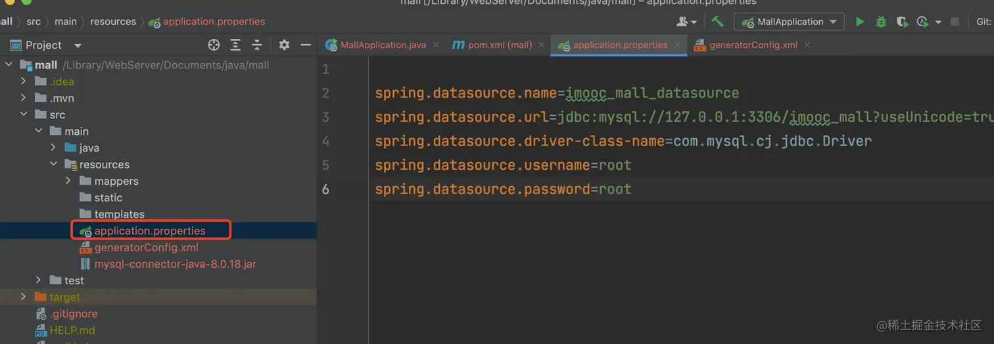Click spring.datasource.username key on line 5
Viewport: 994px width, 344px height.
point(483,165)
